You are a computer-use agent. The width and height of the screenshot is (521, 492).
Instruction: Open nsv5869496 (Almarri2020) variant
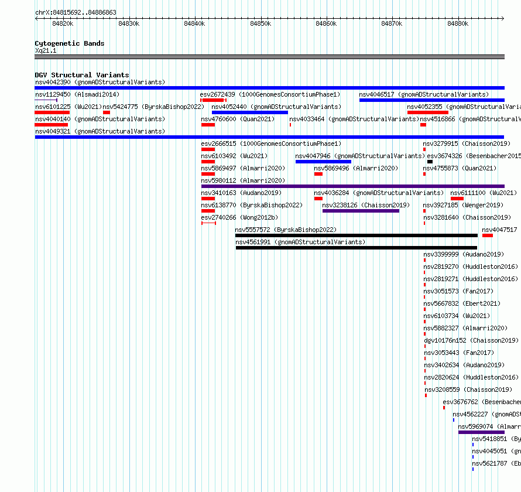(356, 168)
